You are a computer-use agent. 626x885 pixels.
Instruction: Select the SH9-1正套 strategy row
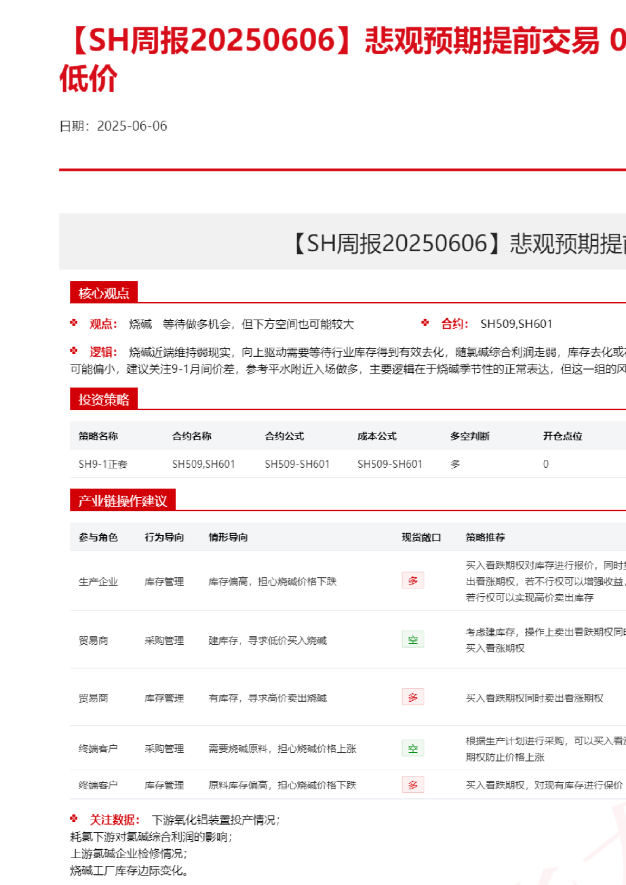(103, 464)
